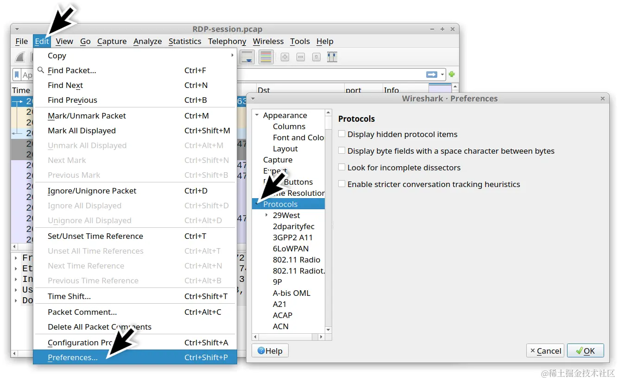Screen dimensions: 618x381
Task: Open the View menu
Action: tap(64, 41)
